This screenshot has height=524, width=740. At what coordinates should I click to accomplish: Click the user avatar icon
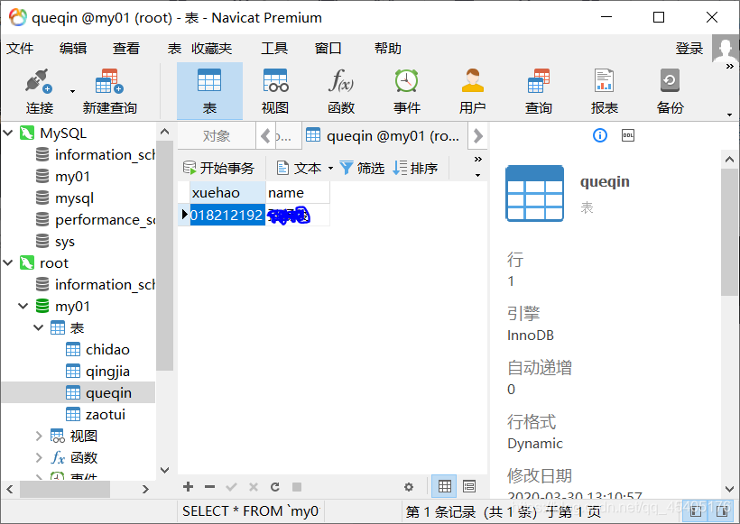coord(725,48)
